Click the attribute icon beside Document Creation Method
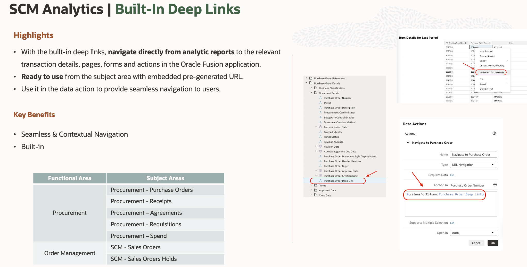 coord(320,122)
